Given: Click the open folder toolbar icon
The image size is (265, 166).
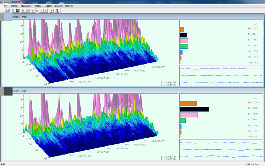Looking at the screenshot, I should [13, 11].
